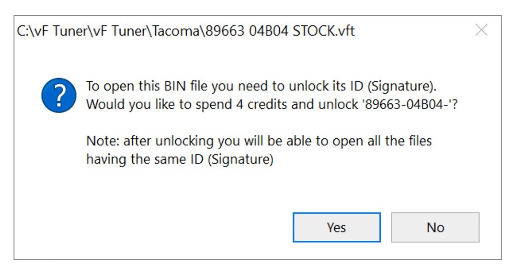Click the 'open all the files' phrase

click(382, 141)
